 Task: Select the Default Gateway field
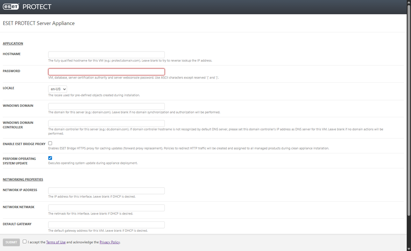106,225
